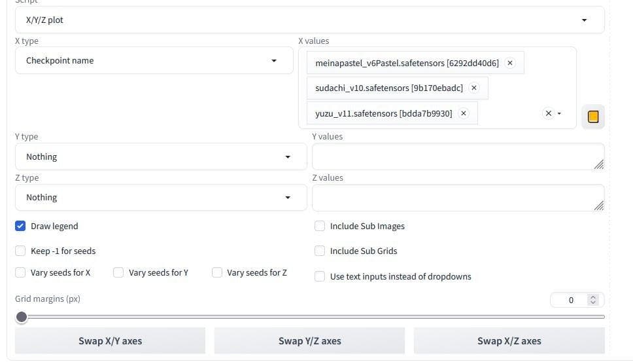Screen dimensions: 633x362
Task: Enable Include Sub Images option
Action: click(x=320, y=226)
